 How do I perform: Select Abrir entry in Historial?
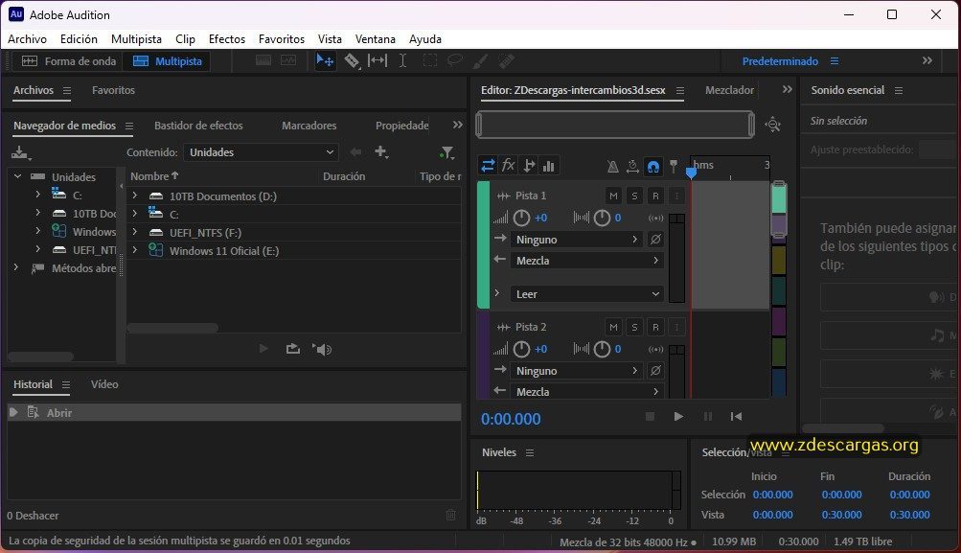(234, 413)
